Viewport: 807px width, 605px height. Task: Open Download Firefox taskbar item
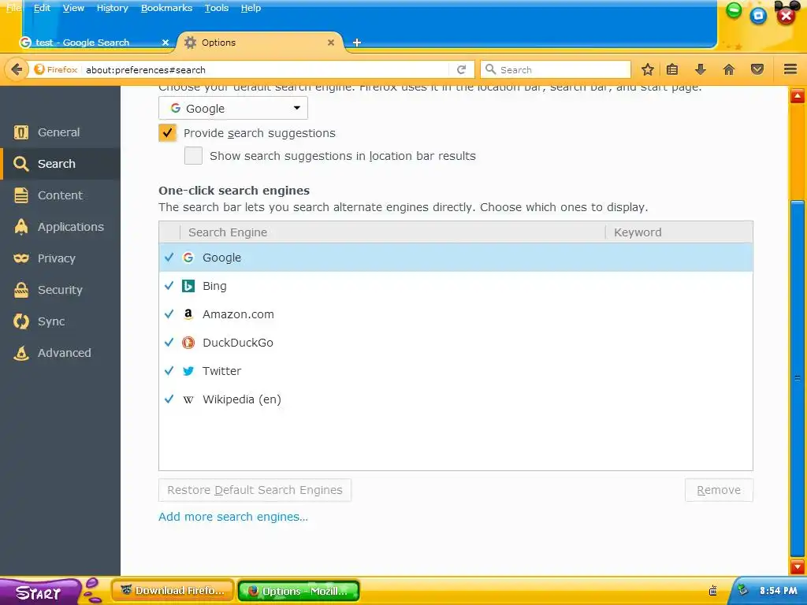[173, 591]
